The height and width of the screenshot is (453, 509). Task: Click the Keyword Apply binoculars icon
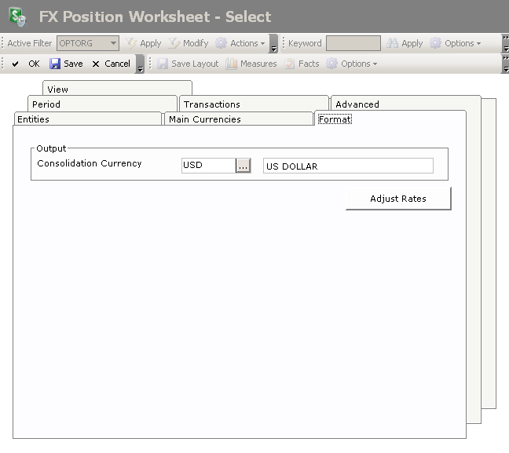tap(390, 43)
